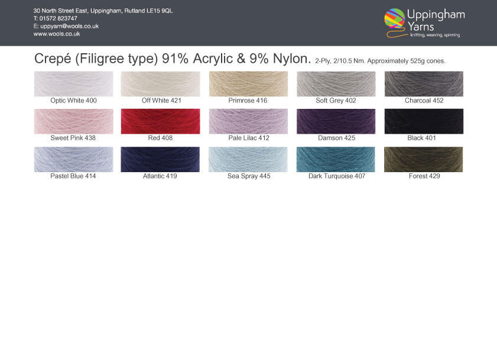The image size is (497, 352).
Task: Click the uppyarn@wools.co.uk email address
Action: tap(69, 27)
